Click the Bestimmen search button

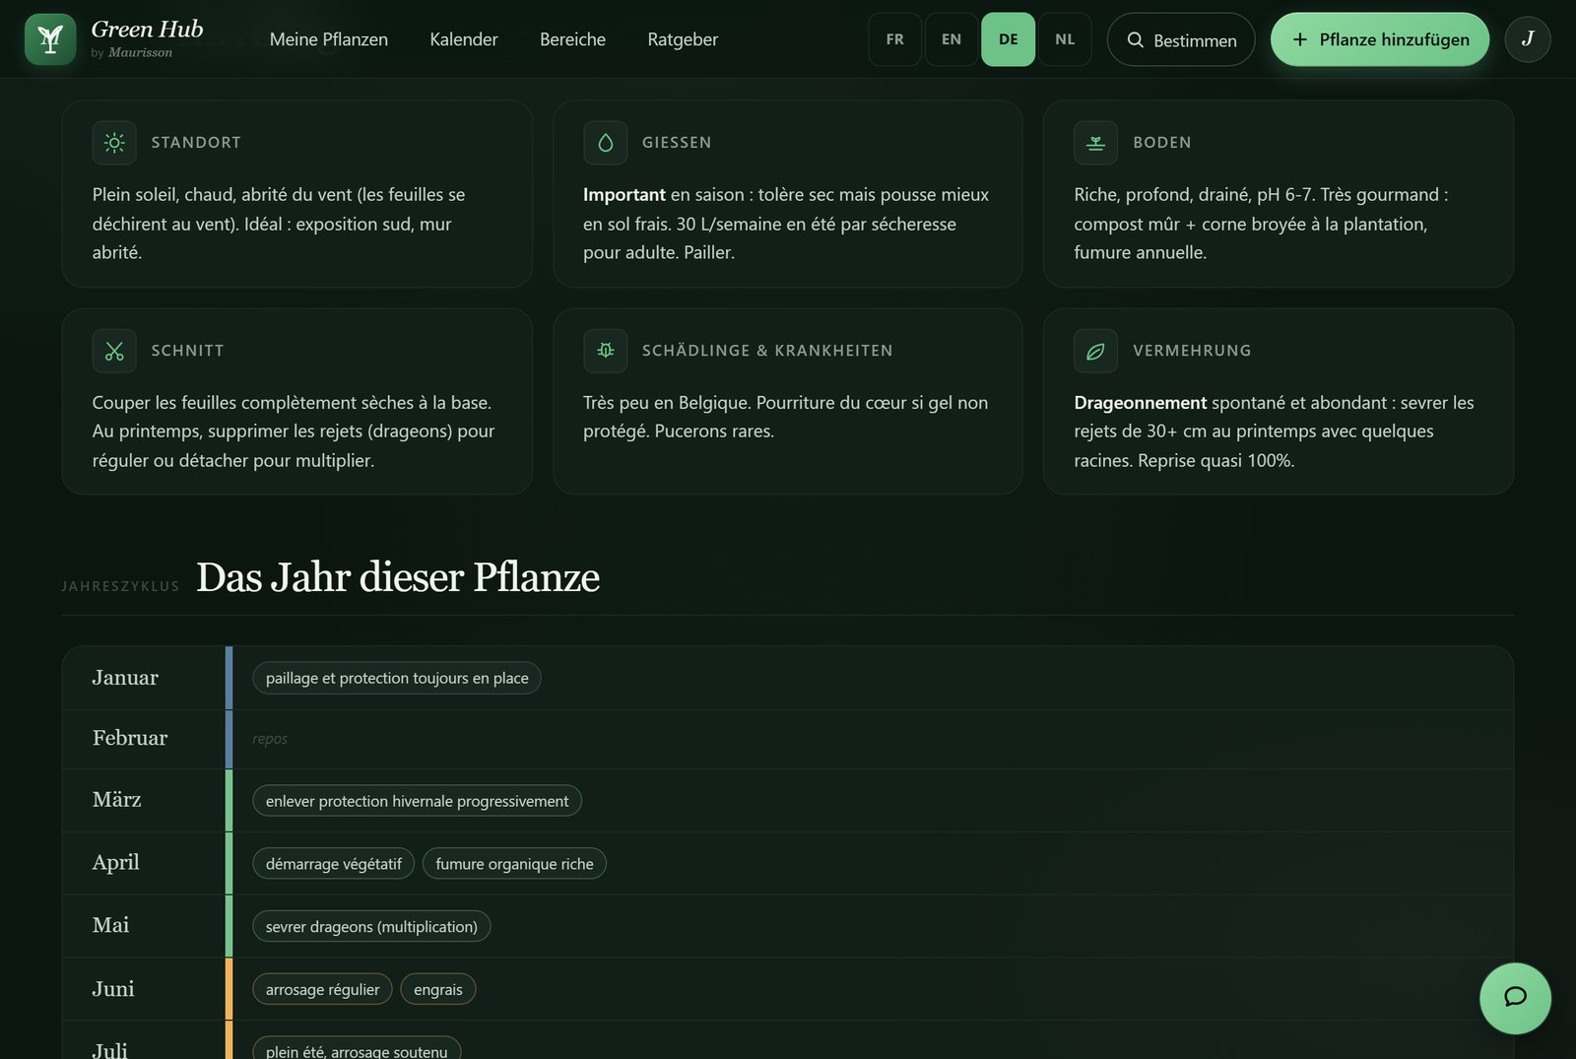pyautogui.click(x=1181, y=39)
